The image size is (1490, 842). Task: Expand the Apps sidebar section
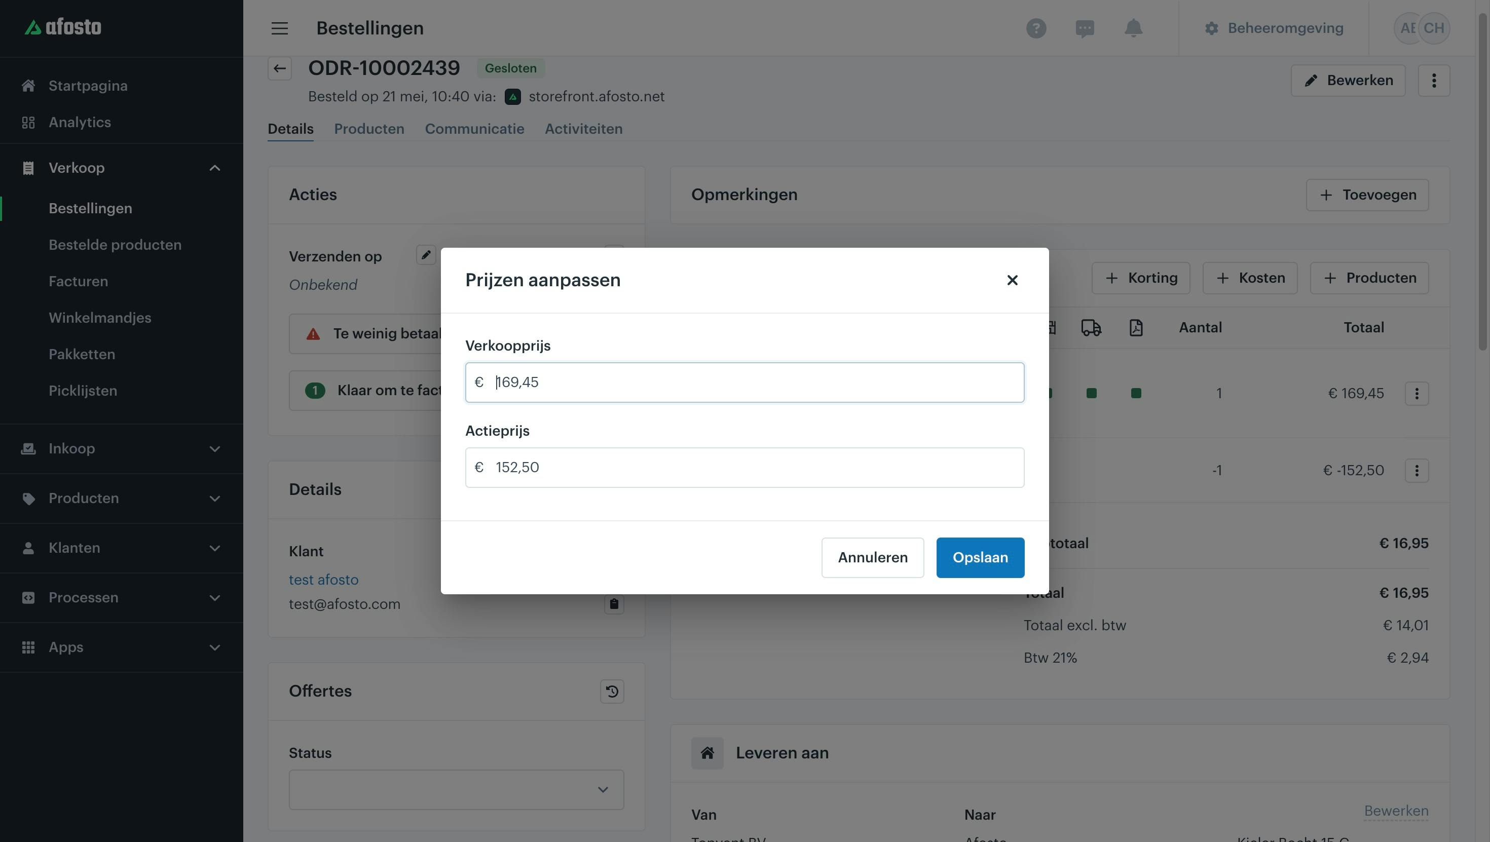coord(214,647)
